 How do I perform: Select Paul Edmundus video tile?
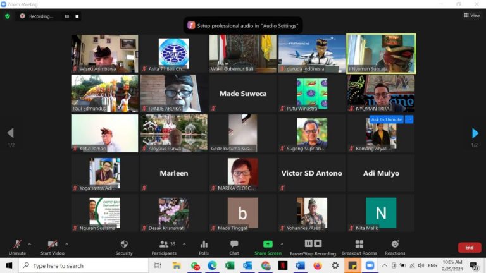(x=105, y=94)
